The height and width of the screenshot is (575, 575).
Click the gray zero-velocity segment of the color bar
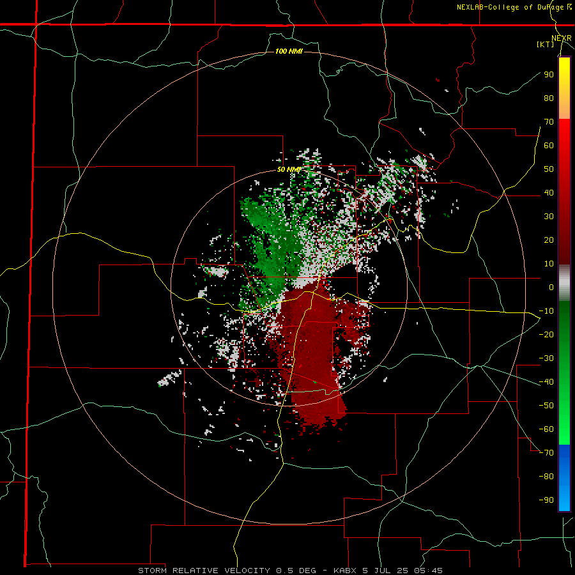564,283
